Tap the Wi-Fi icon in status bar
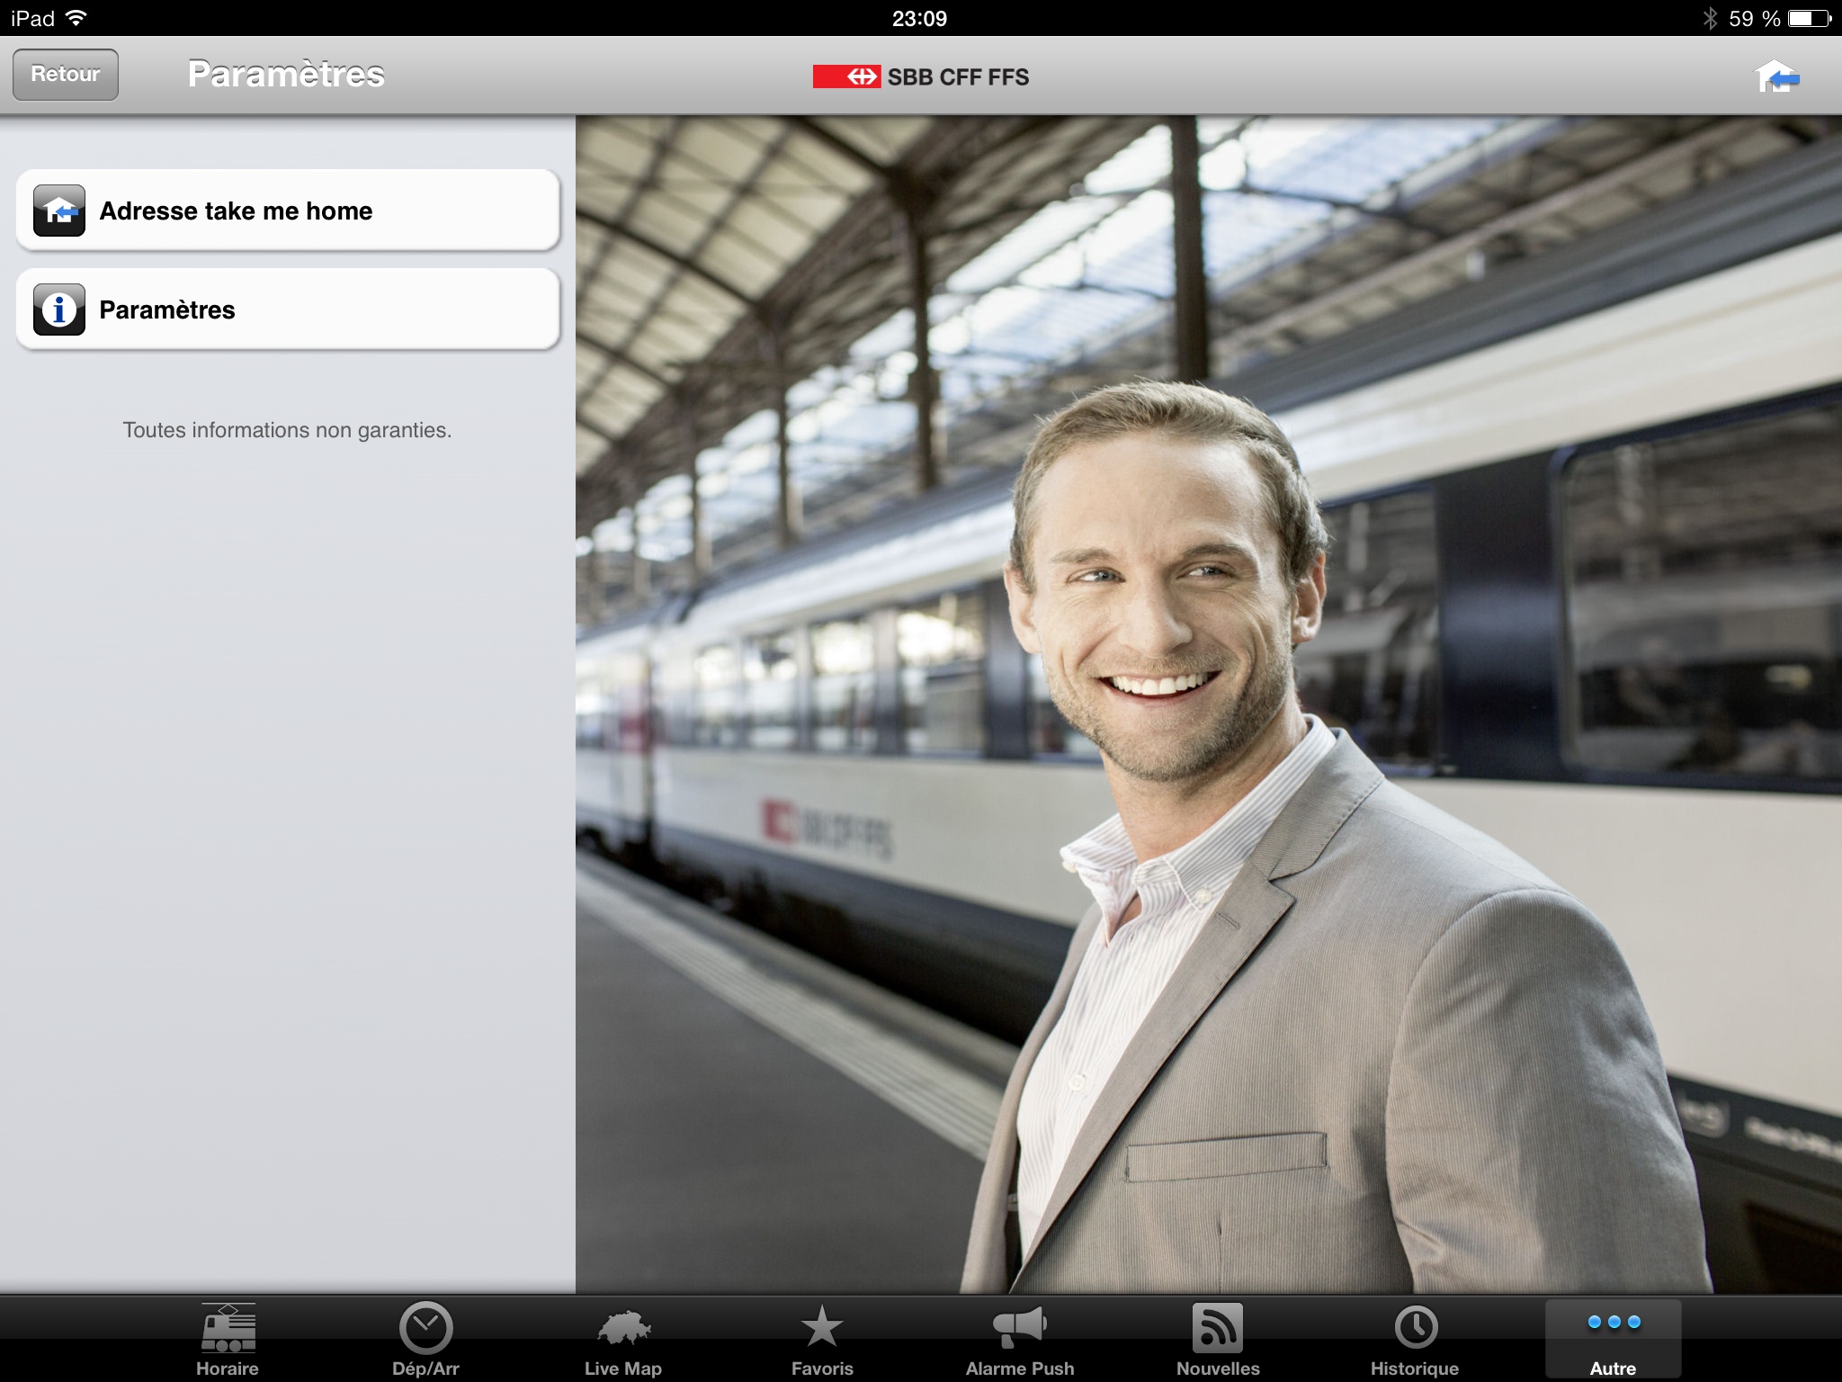Screen dimensions: 1842x1382 [x=76, y=18]
